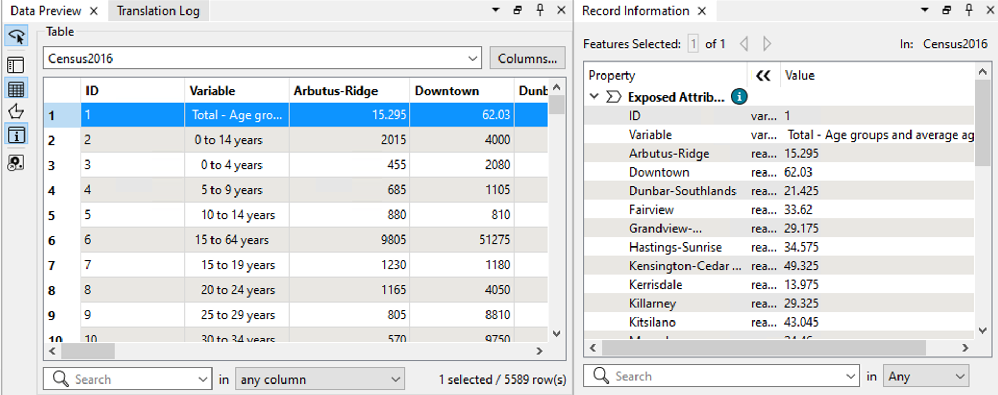
Task: Click the Property column header
Action: click(666, 76)
